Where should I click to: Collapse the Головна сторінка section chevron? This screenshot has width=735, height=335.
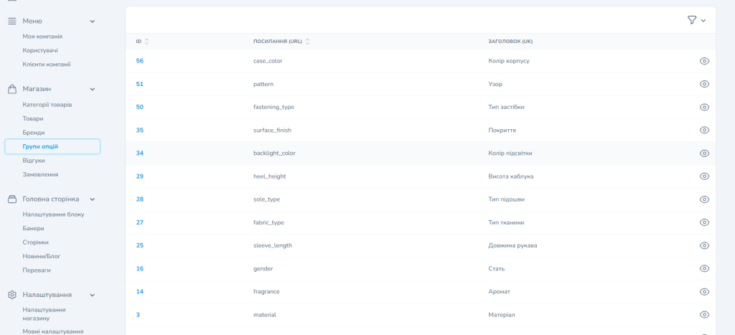point(92,199)
